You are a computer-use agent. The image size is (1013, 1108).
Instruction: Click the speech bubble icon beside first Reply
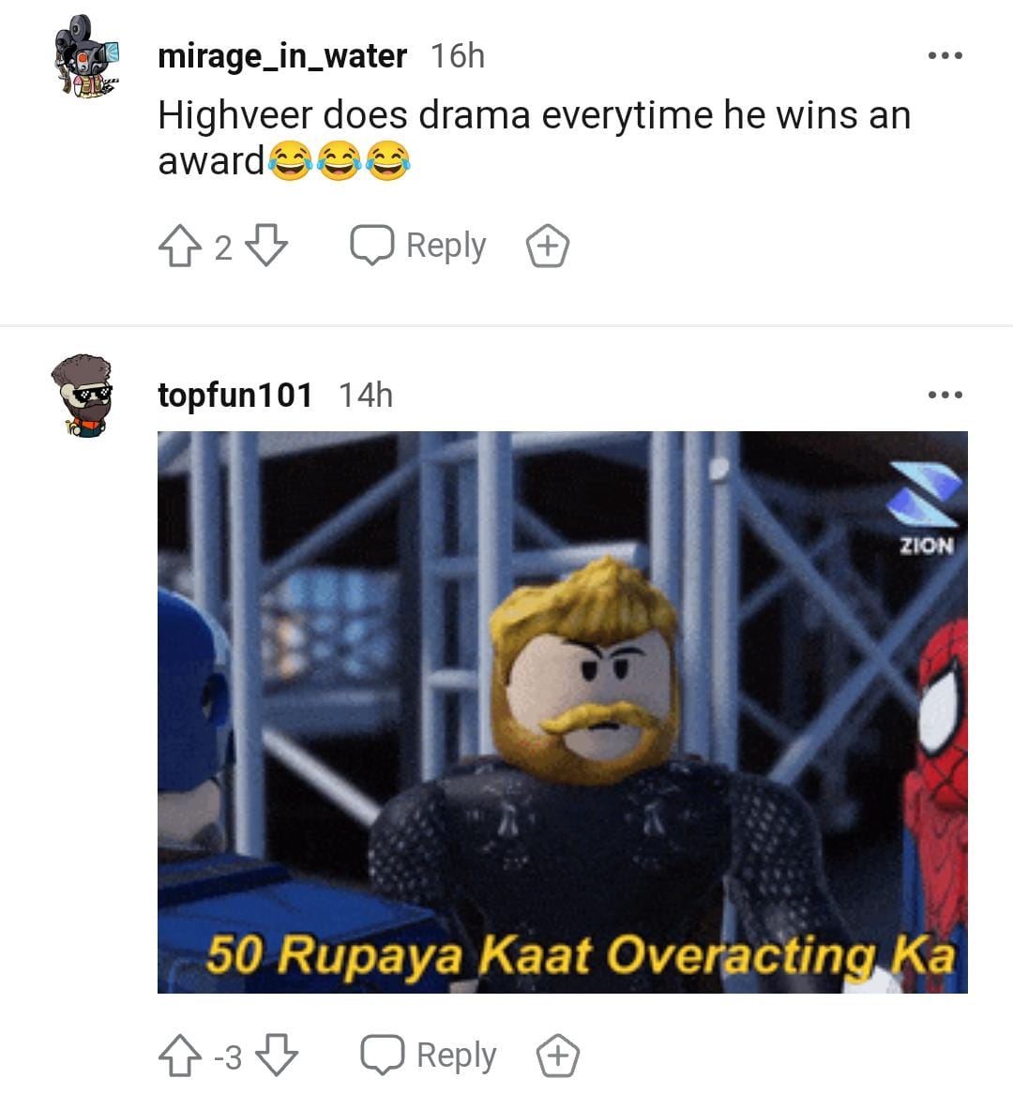tap(372, 246)
